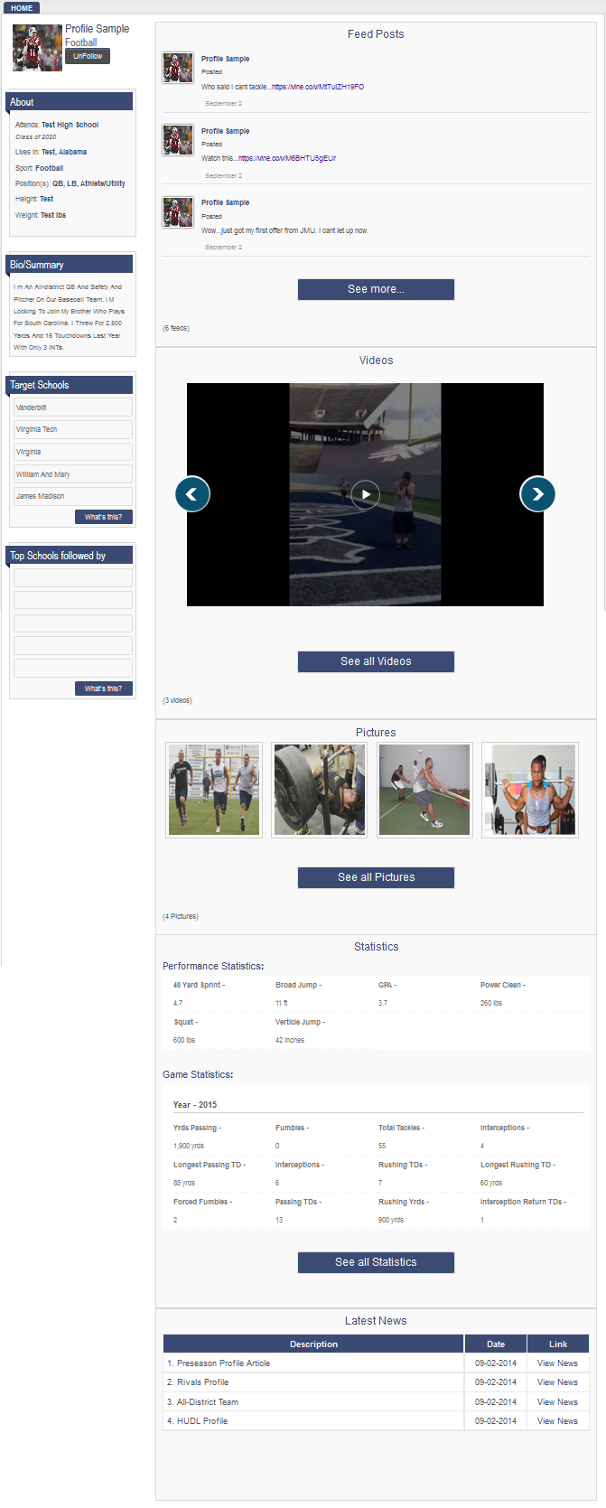Select Virginia Tech in Target Schools
This screenshot has height=1508, width=606.
[72, 429]
